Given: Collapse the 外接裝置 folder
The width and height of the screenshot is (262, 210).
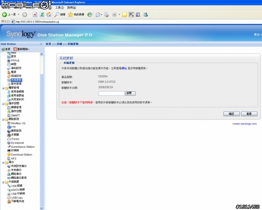Looking at the screenshot, I should [3, 182].
